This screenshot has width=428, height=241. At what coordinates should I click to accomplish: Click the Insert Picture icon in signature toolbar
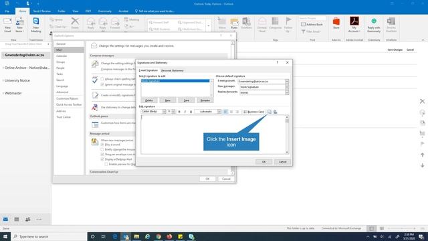270,112
